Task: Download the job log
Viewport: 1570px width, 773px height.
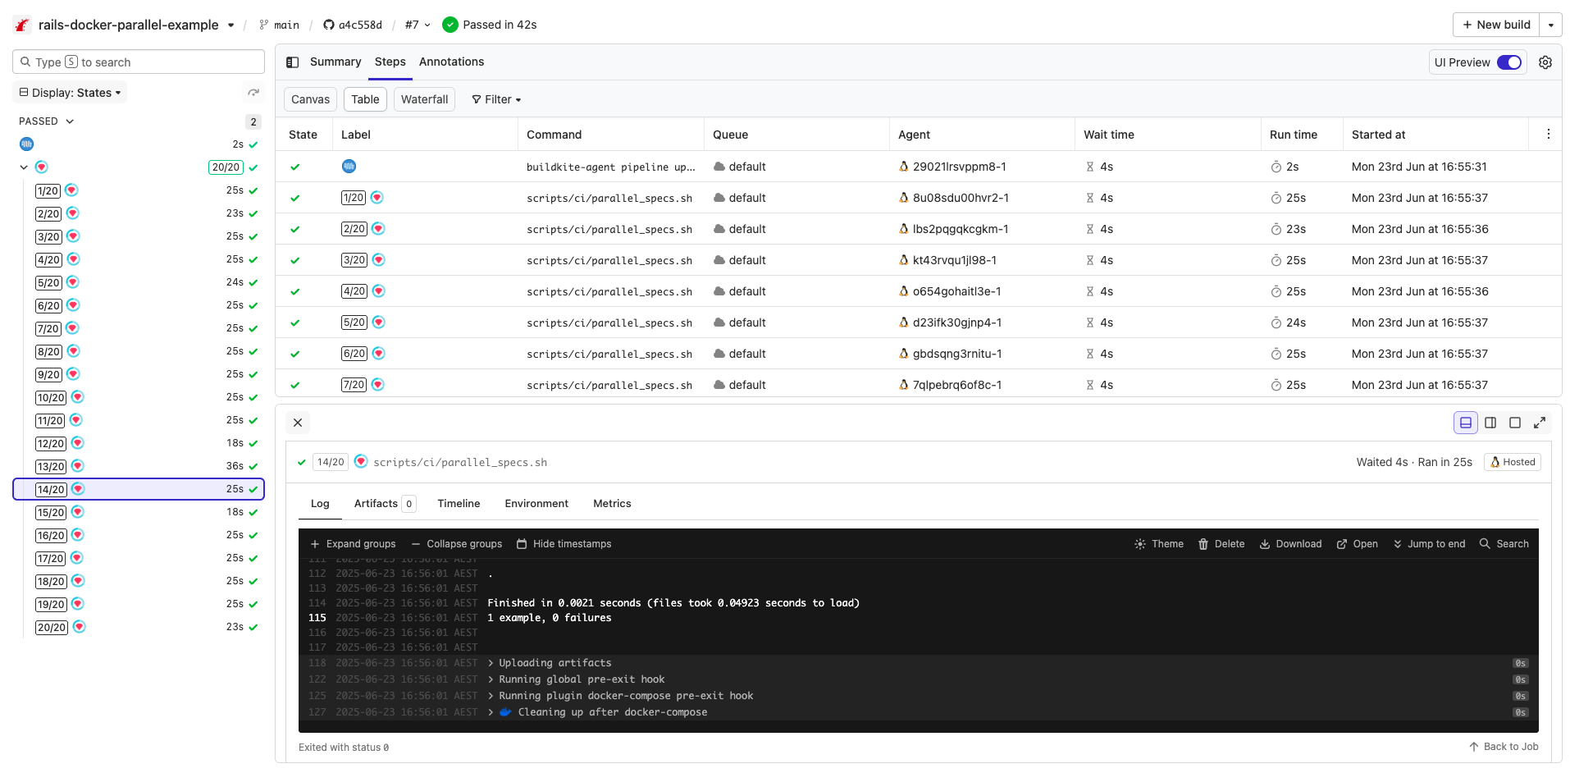Action: click(x=1291, y=544)
